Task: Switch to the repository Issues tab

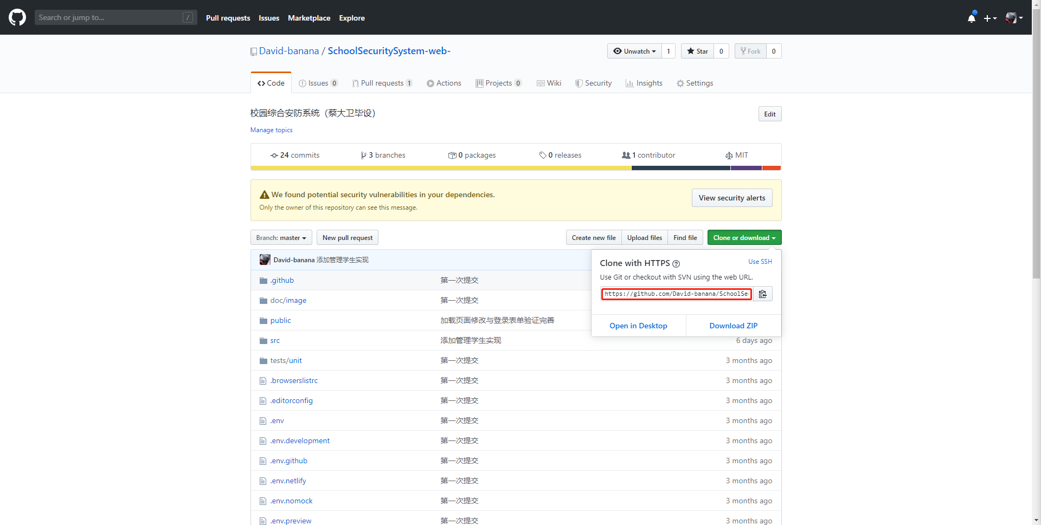Action: pos(318,83)
